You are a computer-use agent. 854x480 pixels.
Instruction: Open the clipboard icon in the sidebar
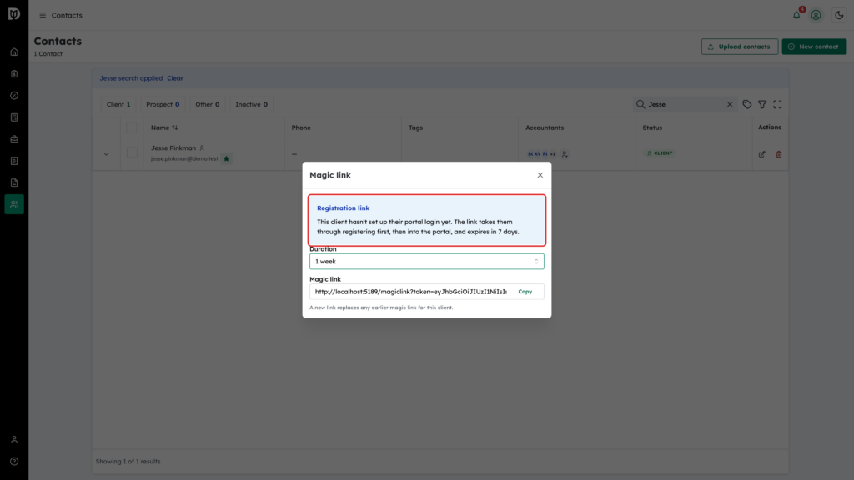pyautogui.click(x=14, y=74)
